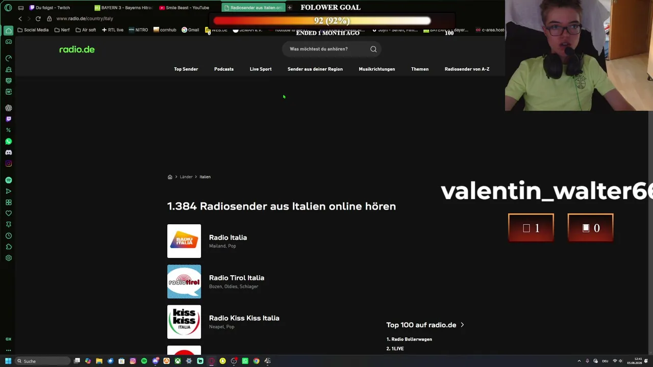Open the Themen menu item
The width and height of the screenshot is (653, 367).
[420, 69]
